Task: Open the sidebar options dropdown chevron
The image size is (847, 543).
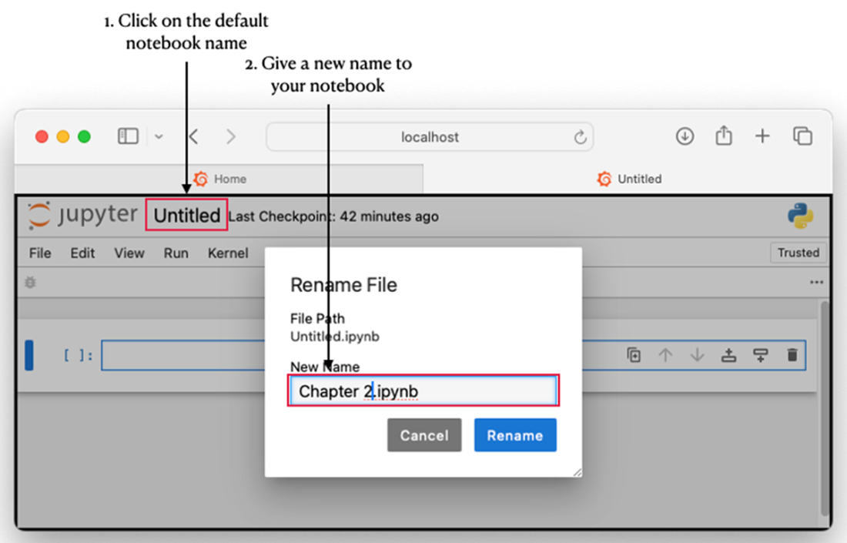Action: (159, 137)
